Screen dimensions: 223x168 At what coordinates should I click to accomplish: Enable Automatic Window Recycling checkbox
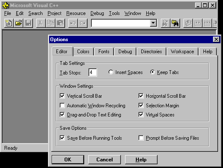click(x=62, y=106)
